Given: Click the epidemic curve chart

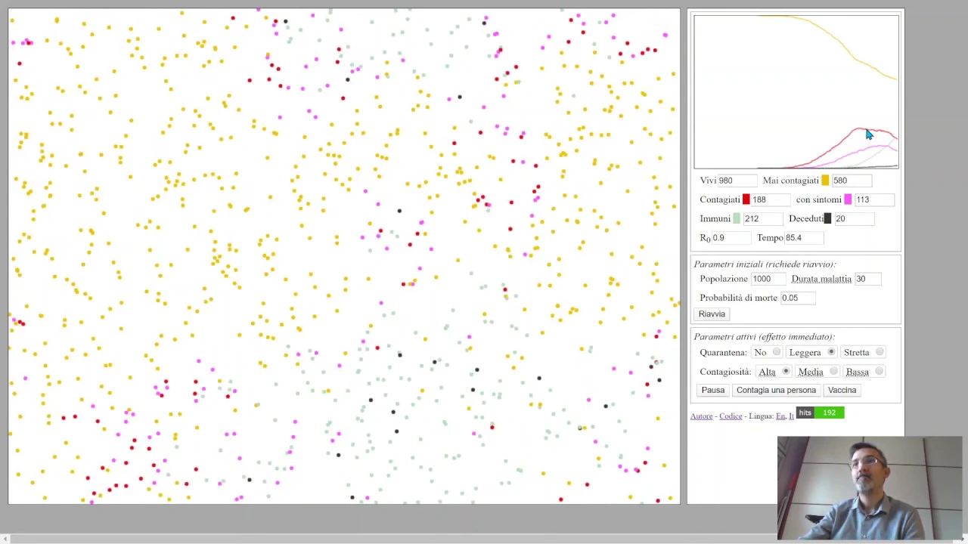Looking at the screenshot, I should [x=796, y=91].
